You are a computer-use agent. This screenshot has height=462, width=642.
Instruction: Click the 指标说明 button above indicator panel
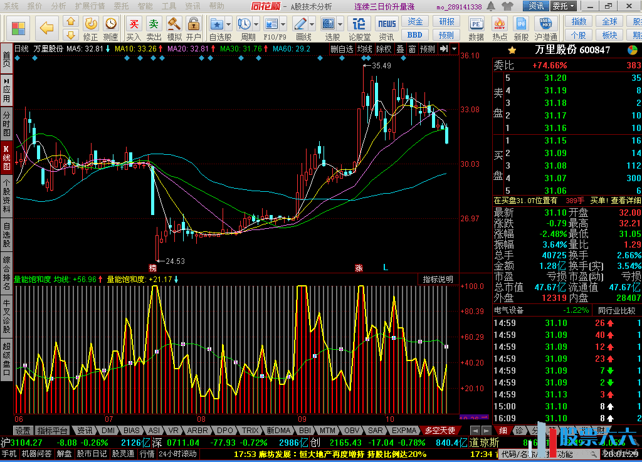(x=437, y=279)
